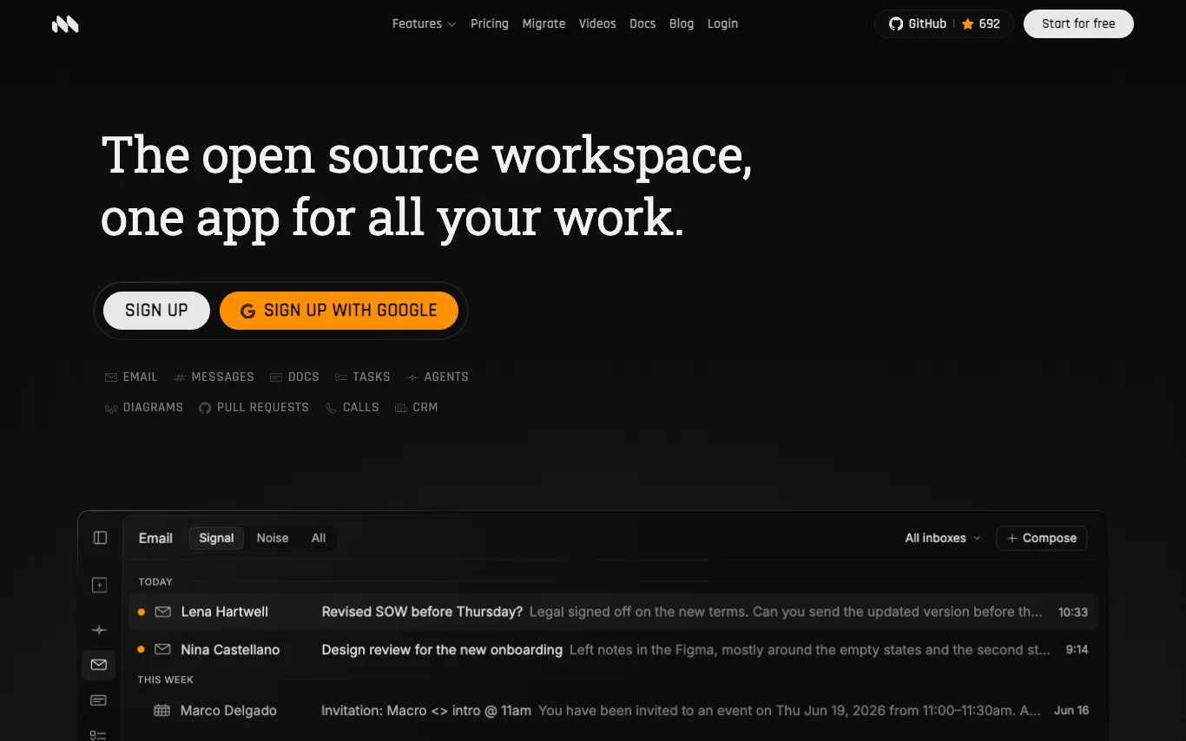Open the Migrate nav item
Image resolution: width=1186 pixels, height=741 pixels.
click(x=544, y=23)
